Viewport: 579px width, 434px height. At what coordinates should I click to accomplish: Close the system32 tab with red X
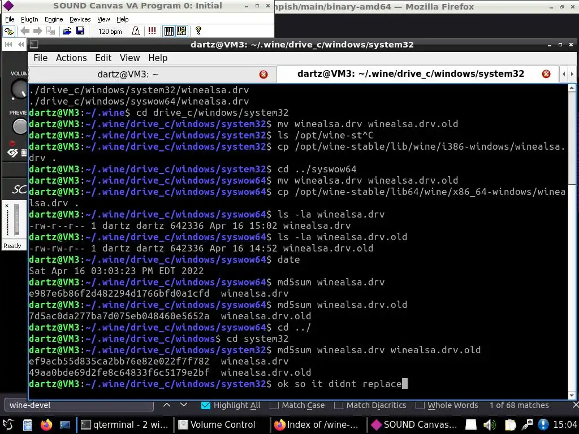click(546, 74)
